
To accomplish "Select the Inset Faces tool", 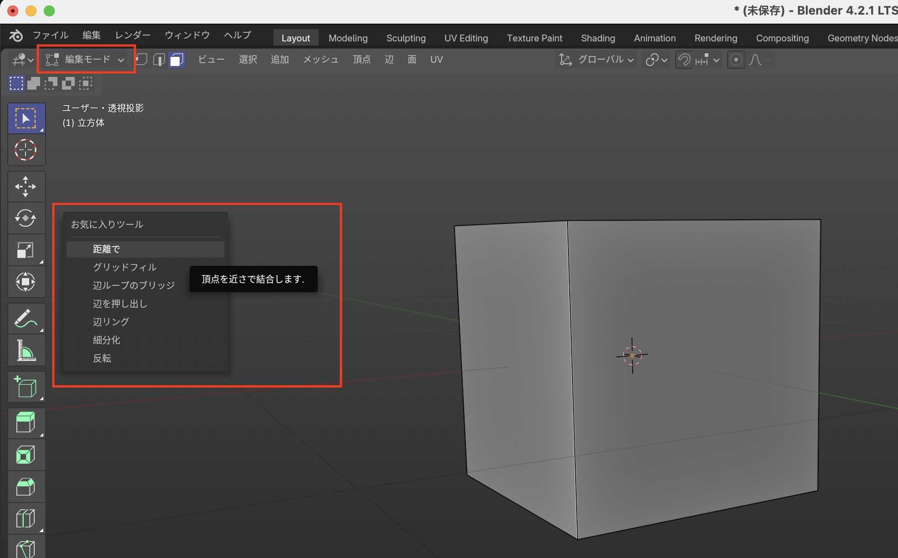I will 26,455.
